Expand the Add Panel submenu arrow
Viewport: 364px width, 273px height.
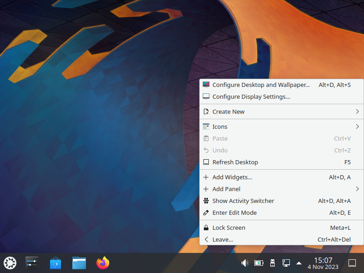[357, 189]
